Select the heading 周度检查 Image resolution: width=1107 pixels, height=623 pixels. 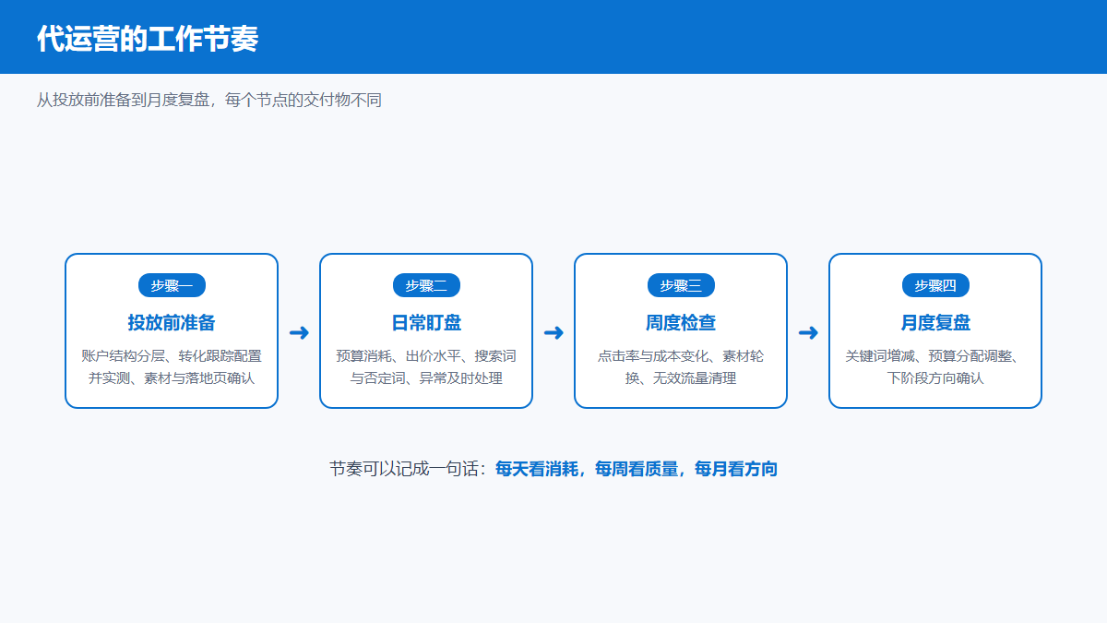(681, 323)
